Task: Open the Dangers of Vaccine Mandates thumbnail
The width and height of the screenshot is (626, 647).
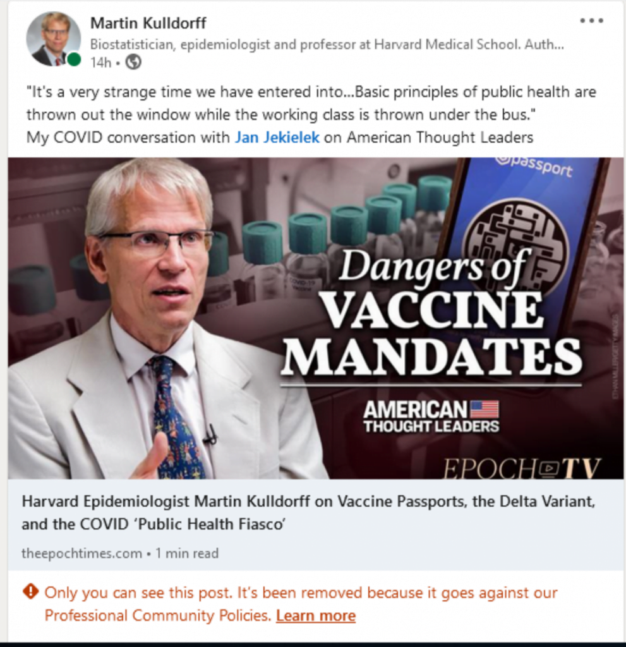Action: pyautogui.click(x=316, y=318)
